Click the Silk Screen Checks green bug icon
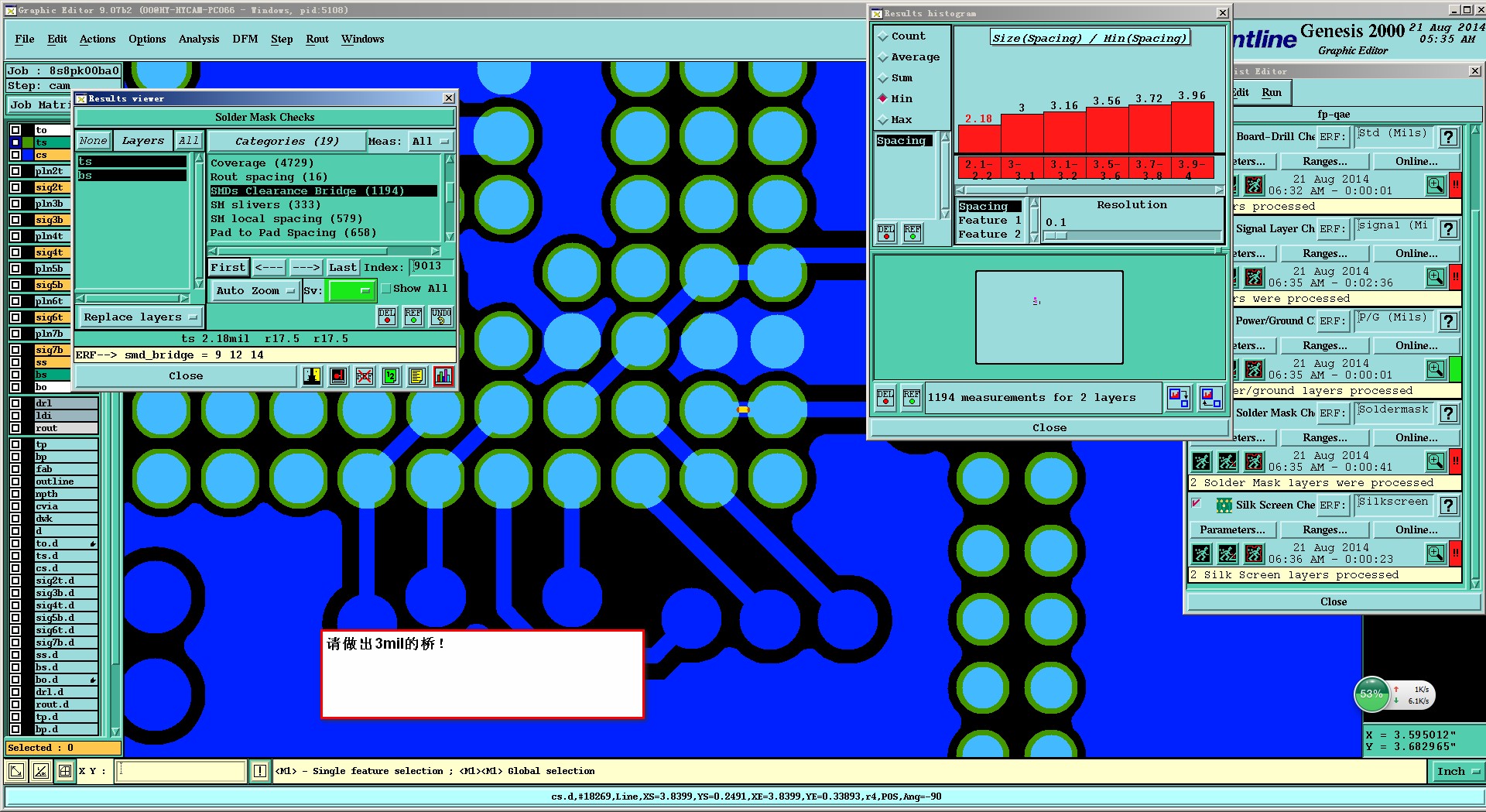Image resolution: width=1486 pixels, height=812 pixels. pos(1224,505)
